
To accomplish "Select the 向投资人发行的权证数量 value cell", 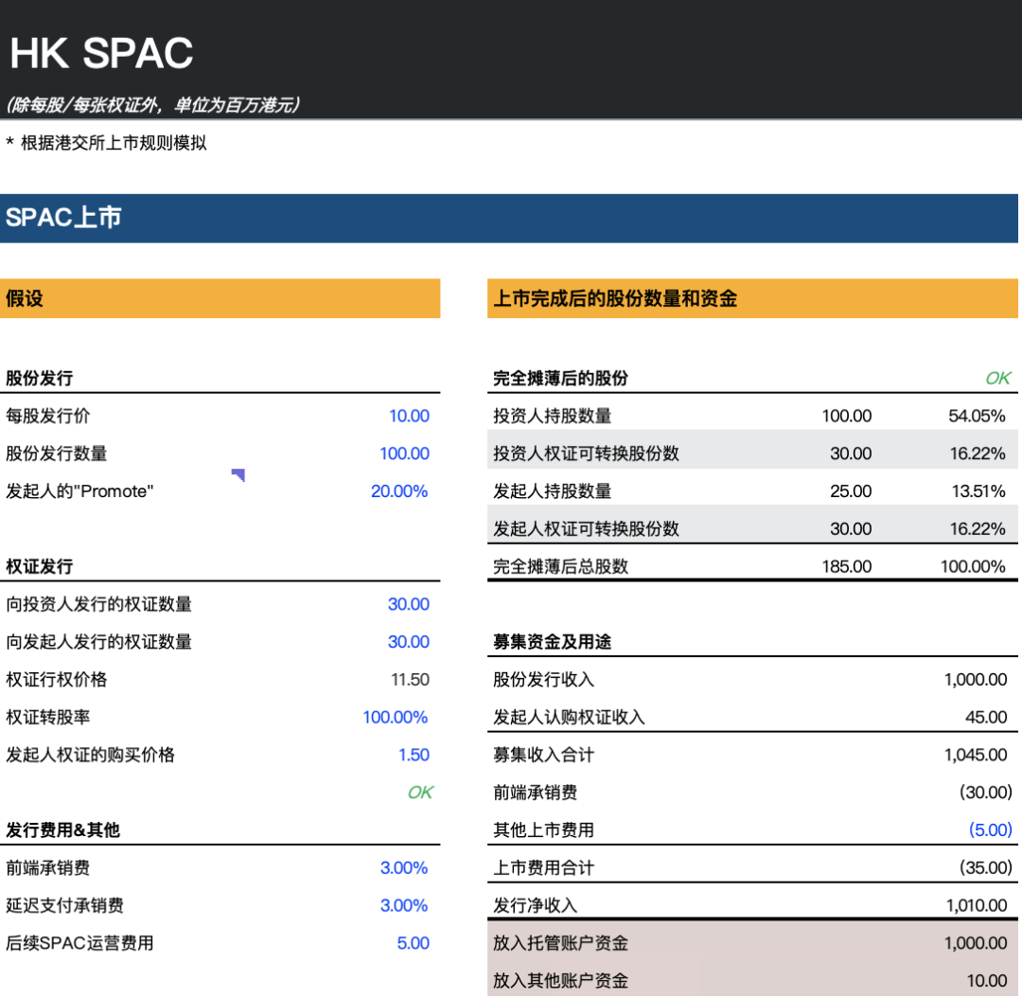I will [x=408, y=604].
